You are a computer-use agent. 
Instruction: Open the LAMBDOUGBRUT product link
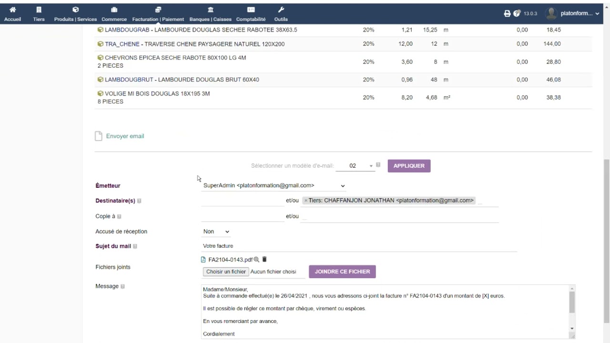[129, 80]
